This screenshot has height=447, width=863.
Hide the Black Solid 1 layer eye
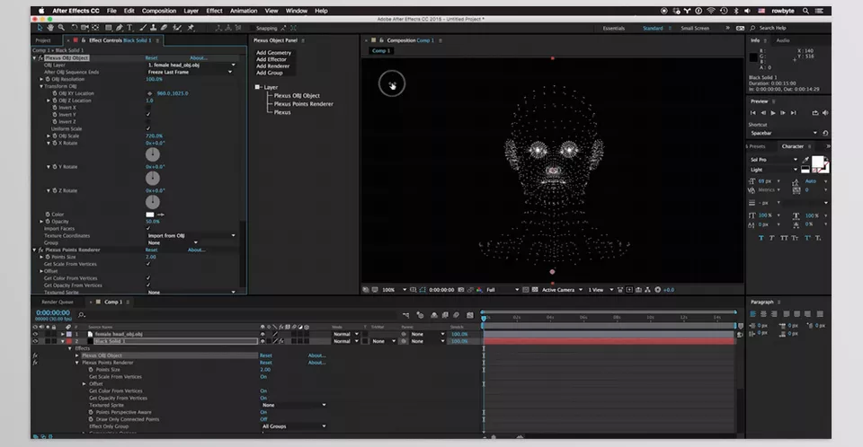tap(35, 341)
